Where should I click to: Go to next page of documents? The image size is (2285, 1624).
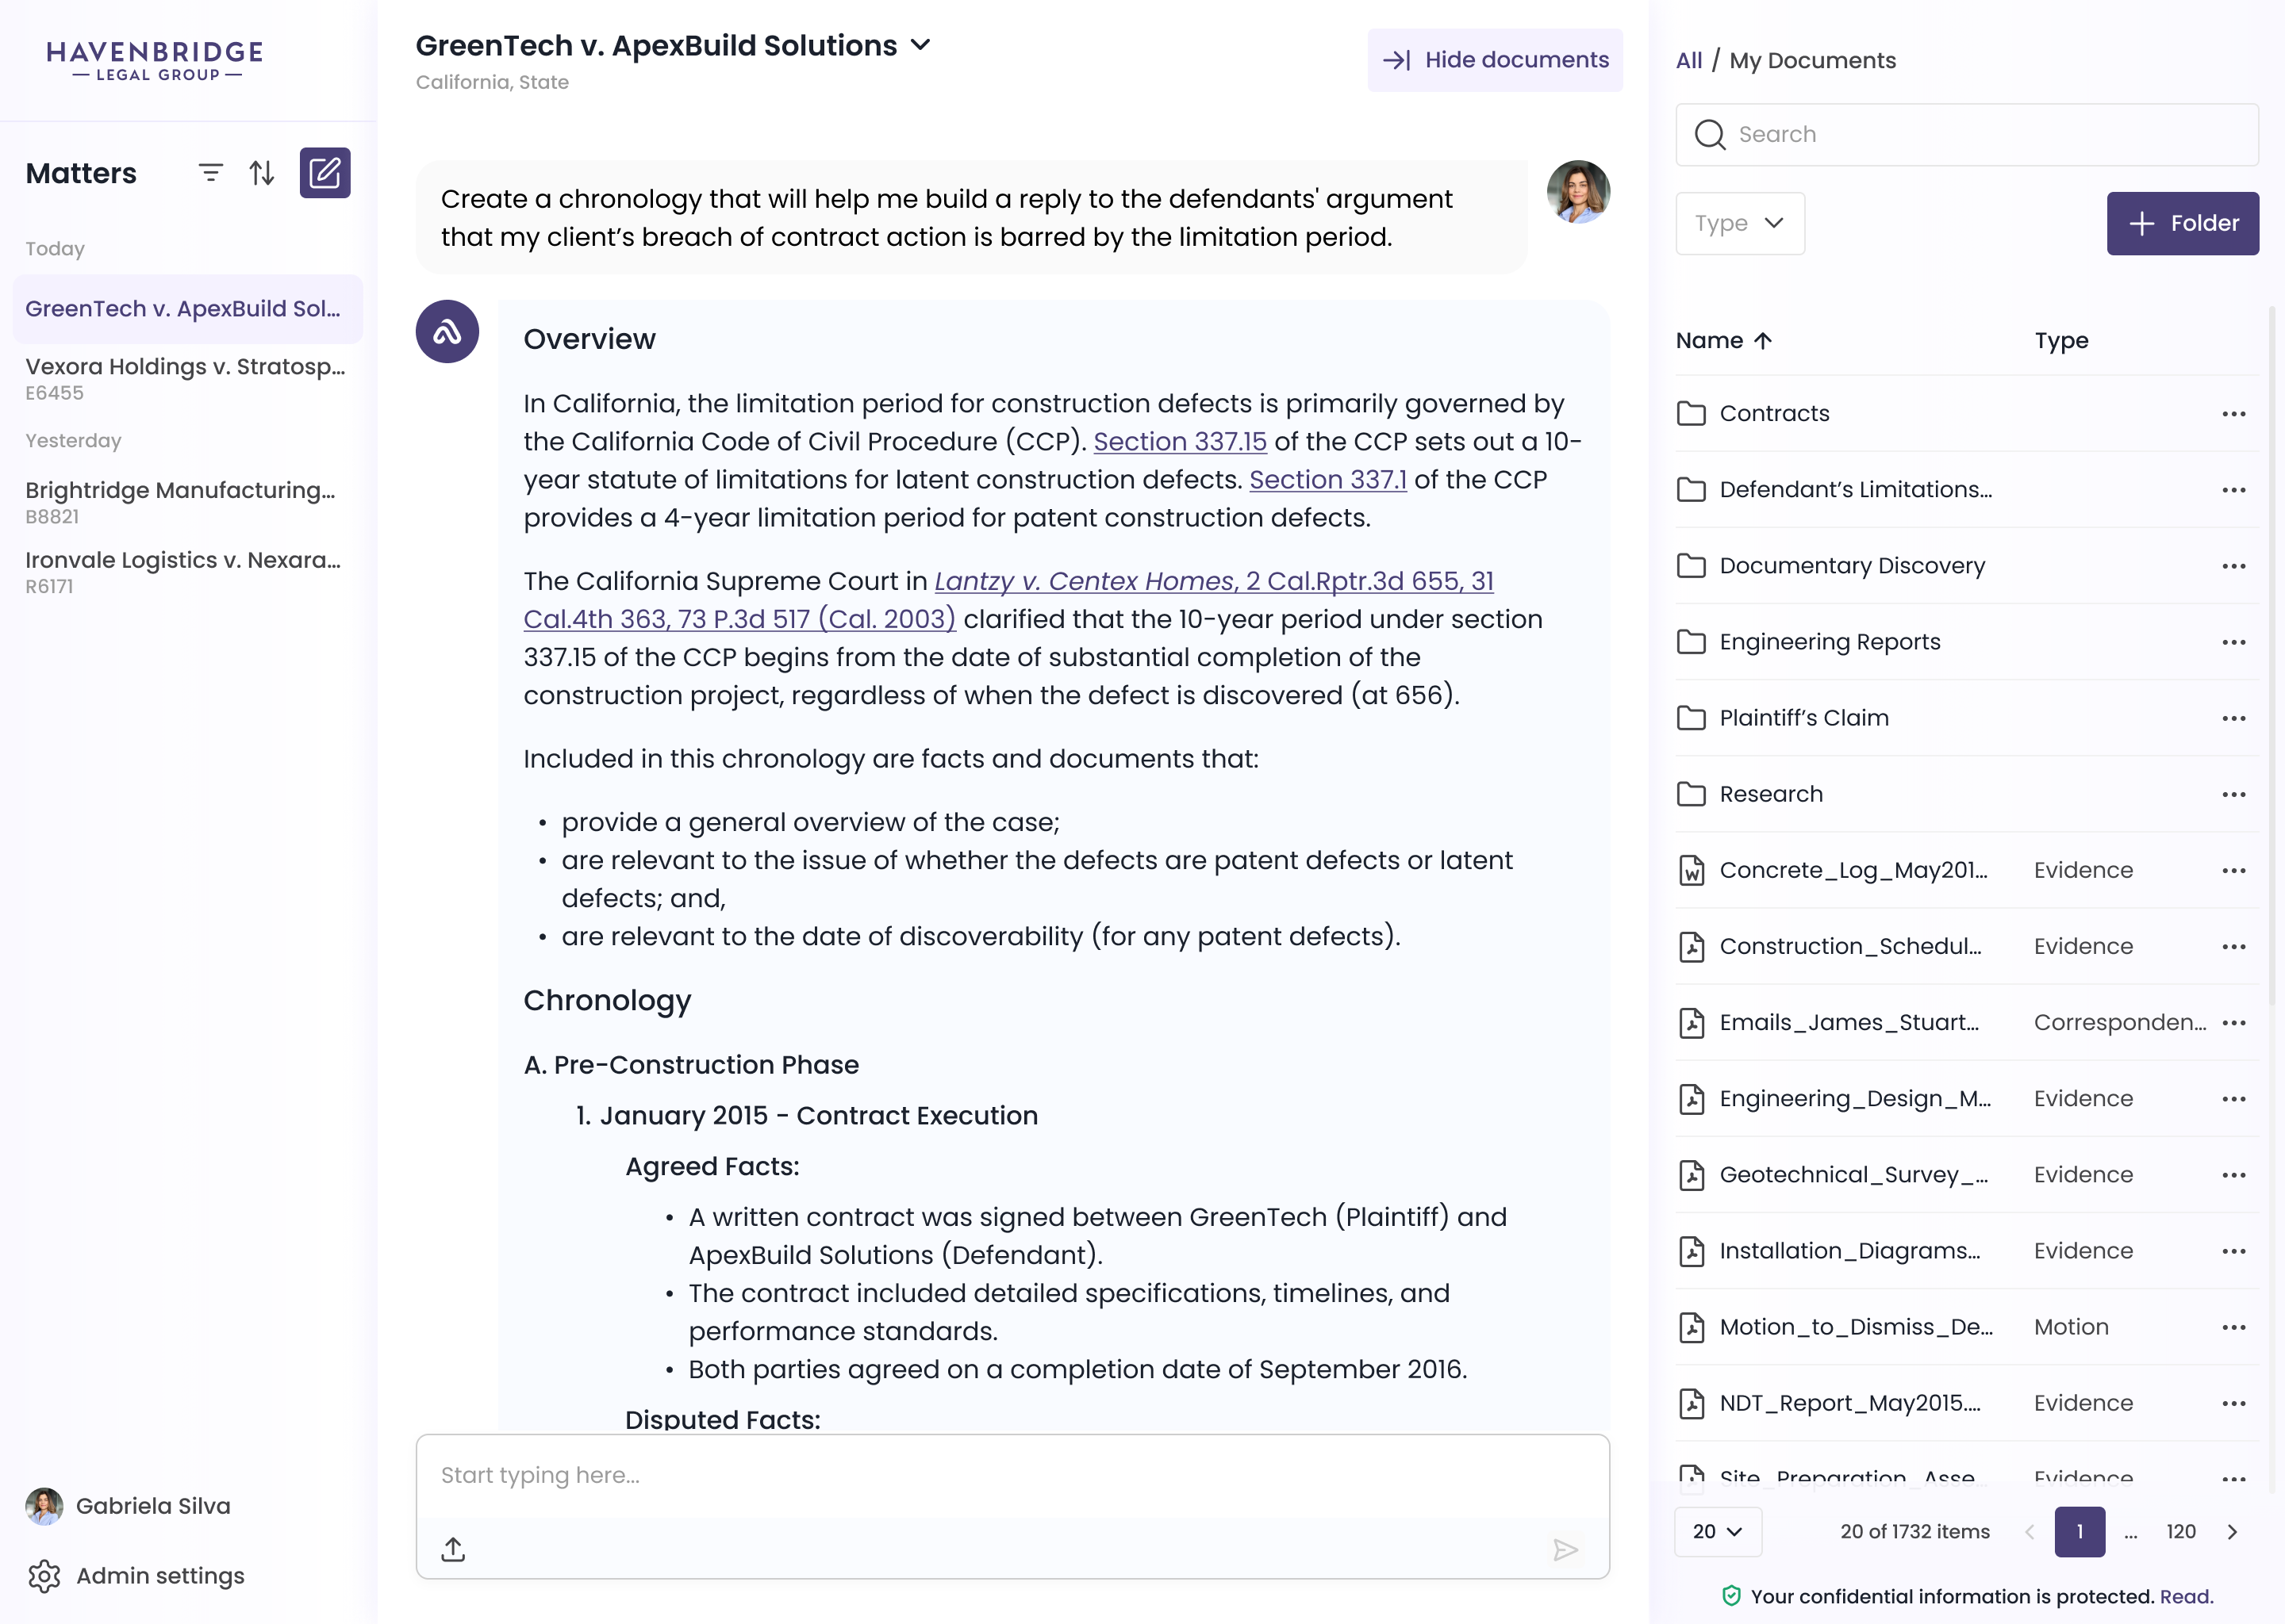click(2232, 1531)
